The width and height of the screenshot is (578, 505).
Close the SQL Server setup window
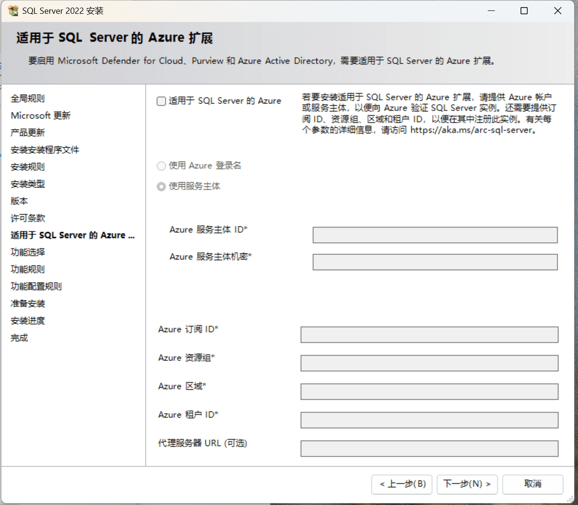click(x=558, y=11)
